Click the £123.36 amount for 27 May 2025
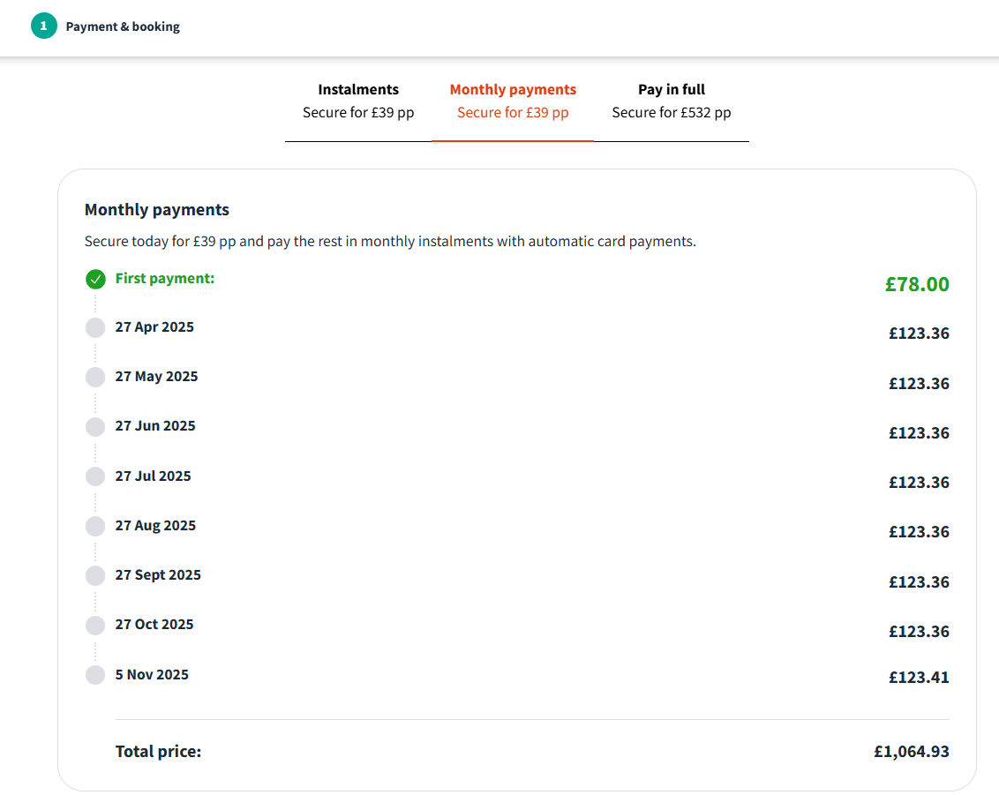Image resolution: width=999 pixels, height=795 pixels. 919,384
